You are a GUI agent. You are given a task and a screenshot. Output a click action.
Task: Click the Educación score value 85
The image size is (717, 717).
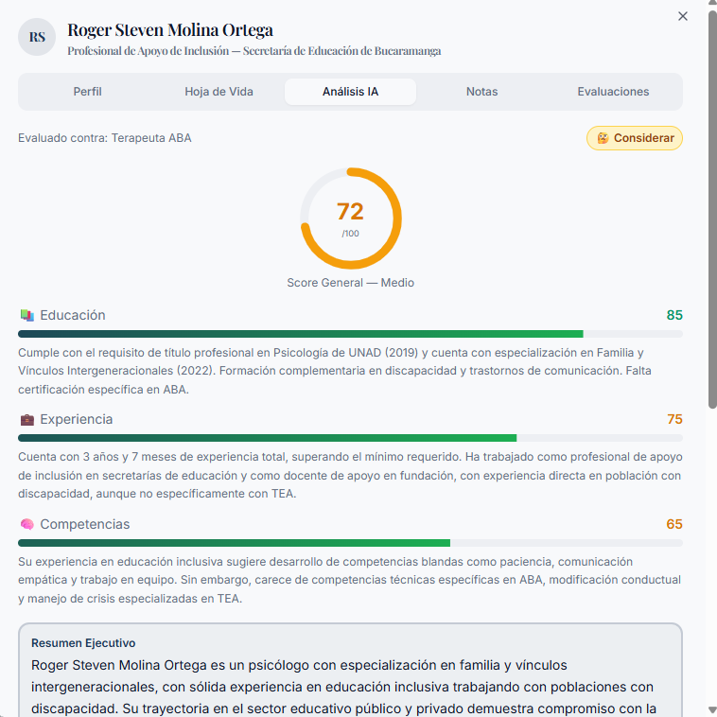point(674,315)
